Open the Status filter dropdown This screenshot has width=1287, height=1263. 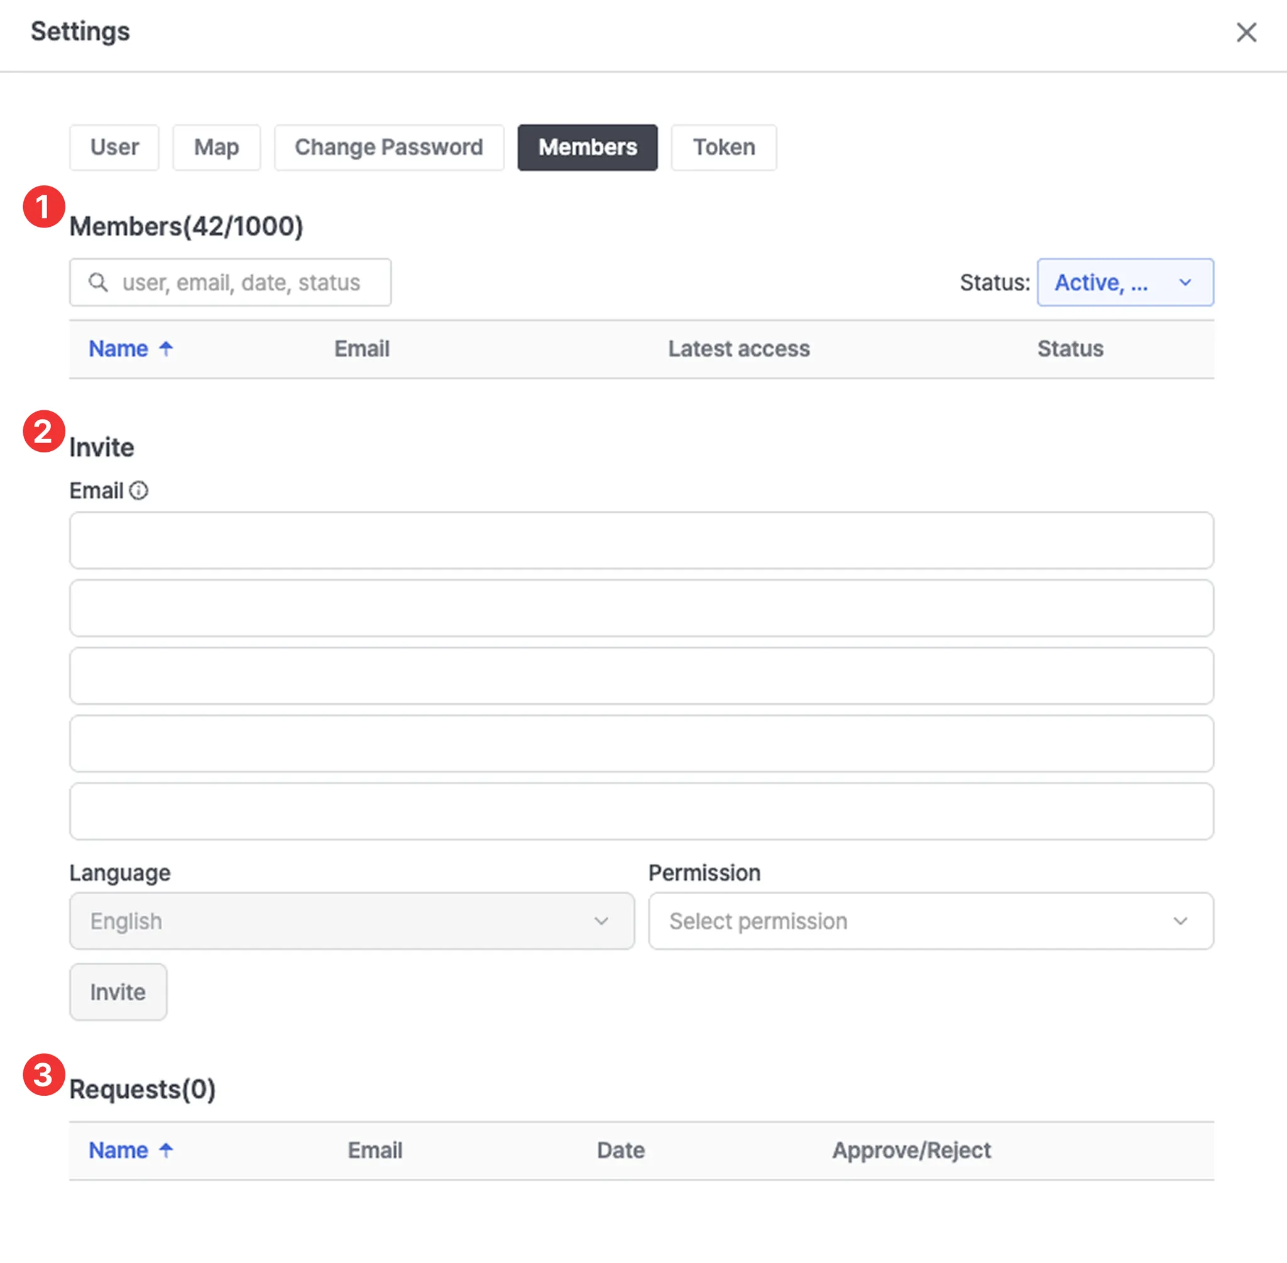pyautogui.click(x=1125, y=283)
